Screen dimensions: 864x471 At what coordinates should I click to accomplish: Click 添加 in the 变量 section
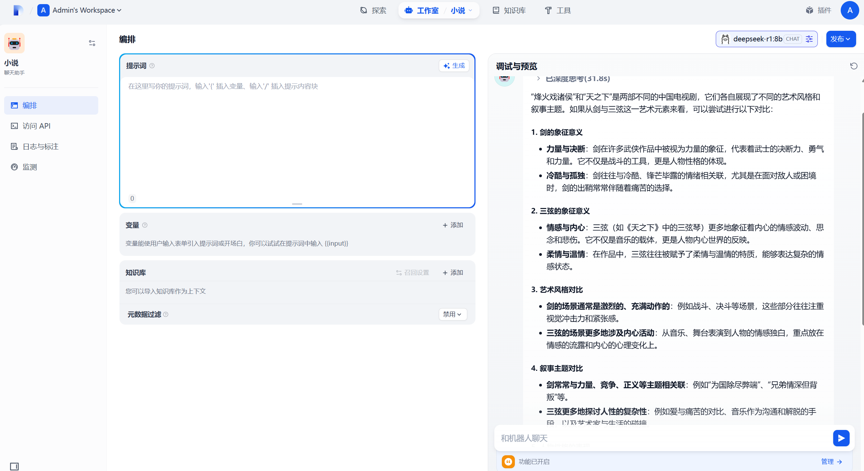[x=453, y=225]
